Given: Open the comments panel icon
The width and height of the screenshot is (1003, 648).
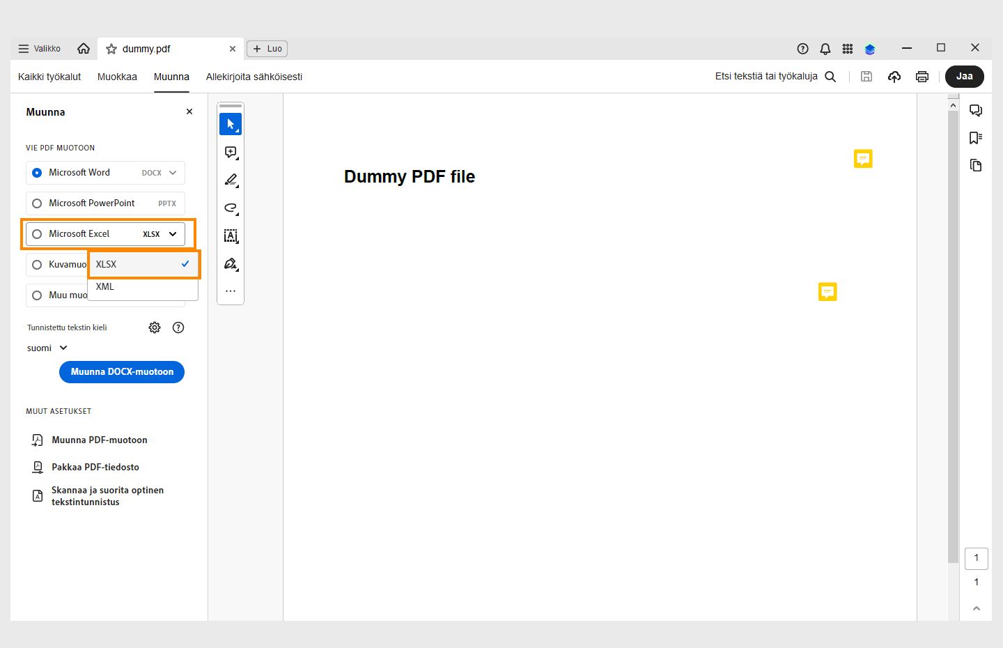Looking at the screenshot, I should pos(976,110).
